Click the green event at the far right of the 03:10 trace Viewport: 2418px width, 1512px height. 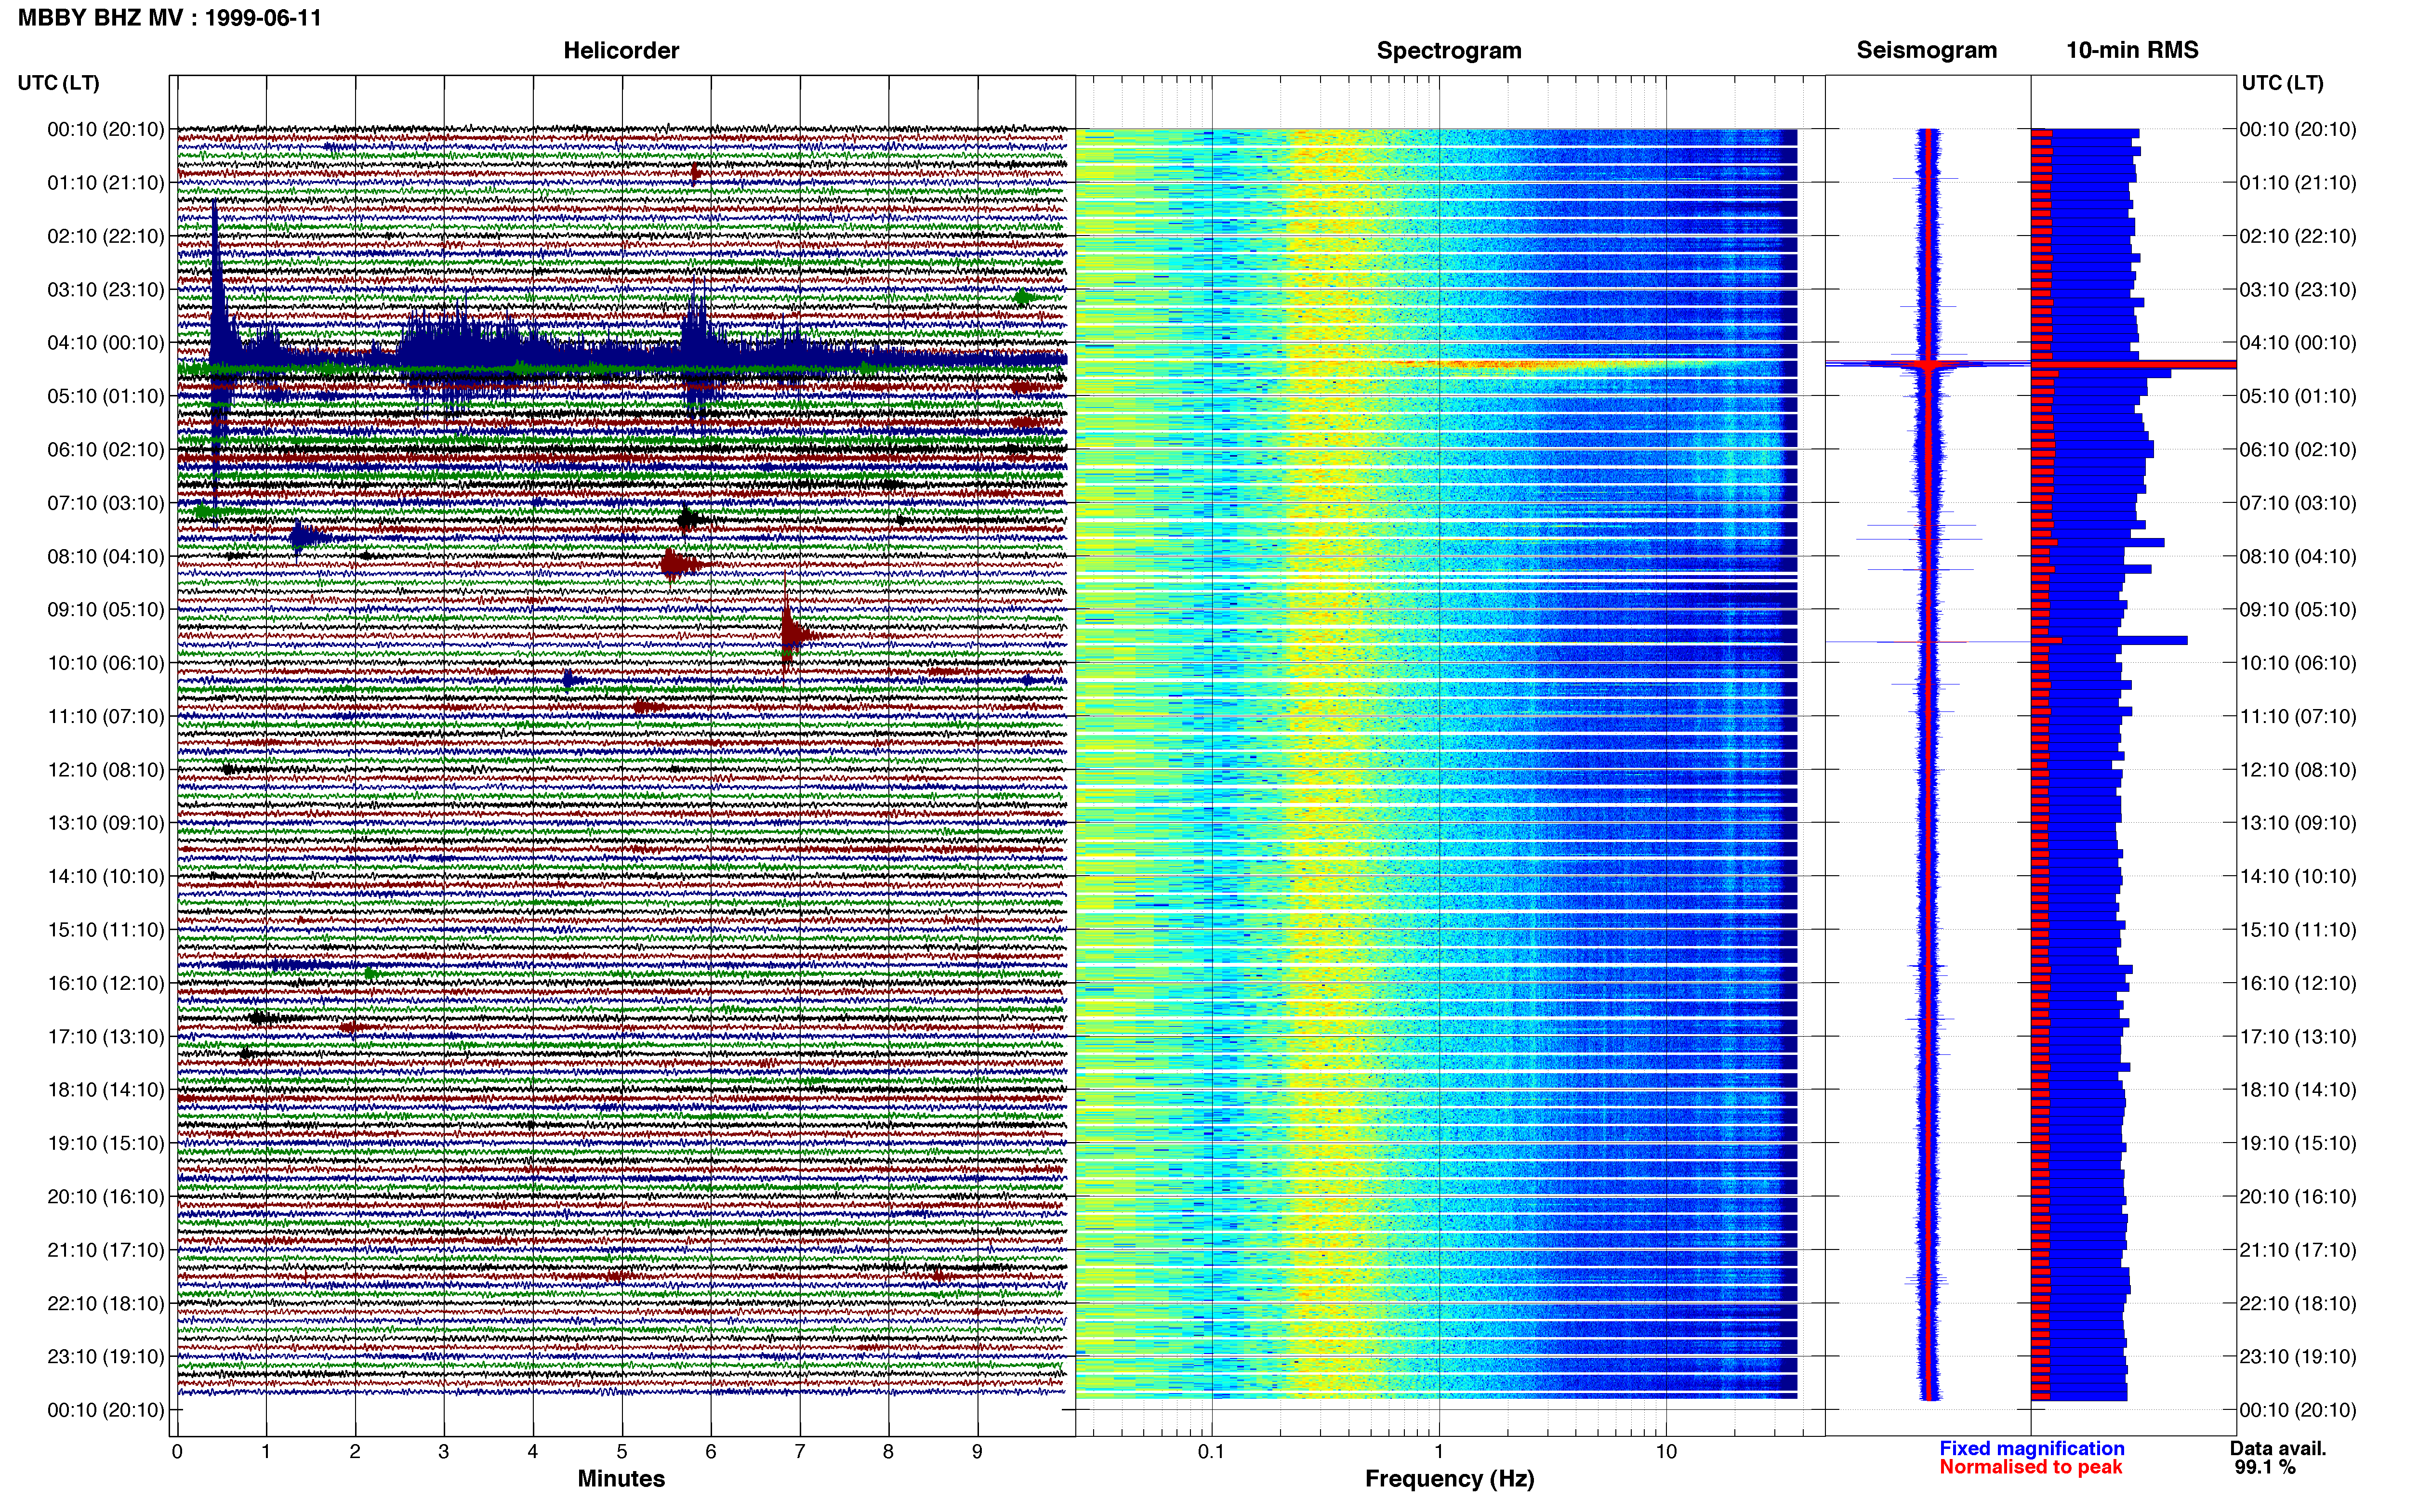[1022, 297]
